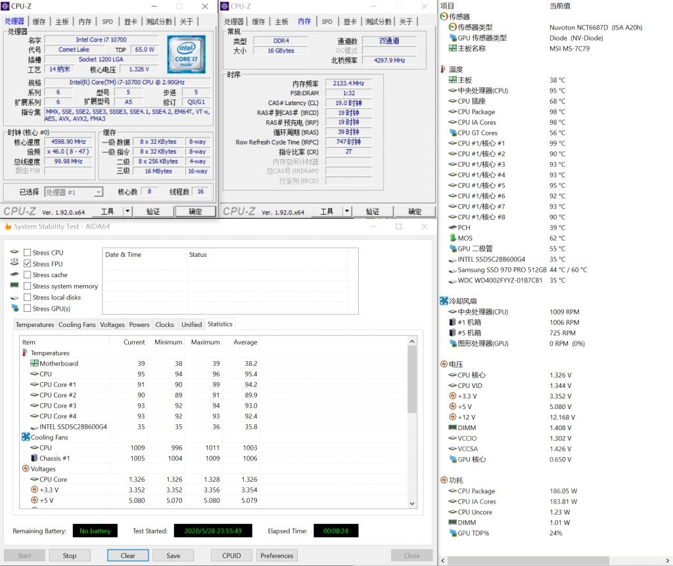
Task: Click the Cooling Fans icon in Statistics list
Action: 26,437
